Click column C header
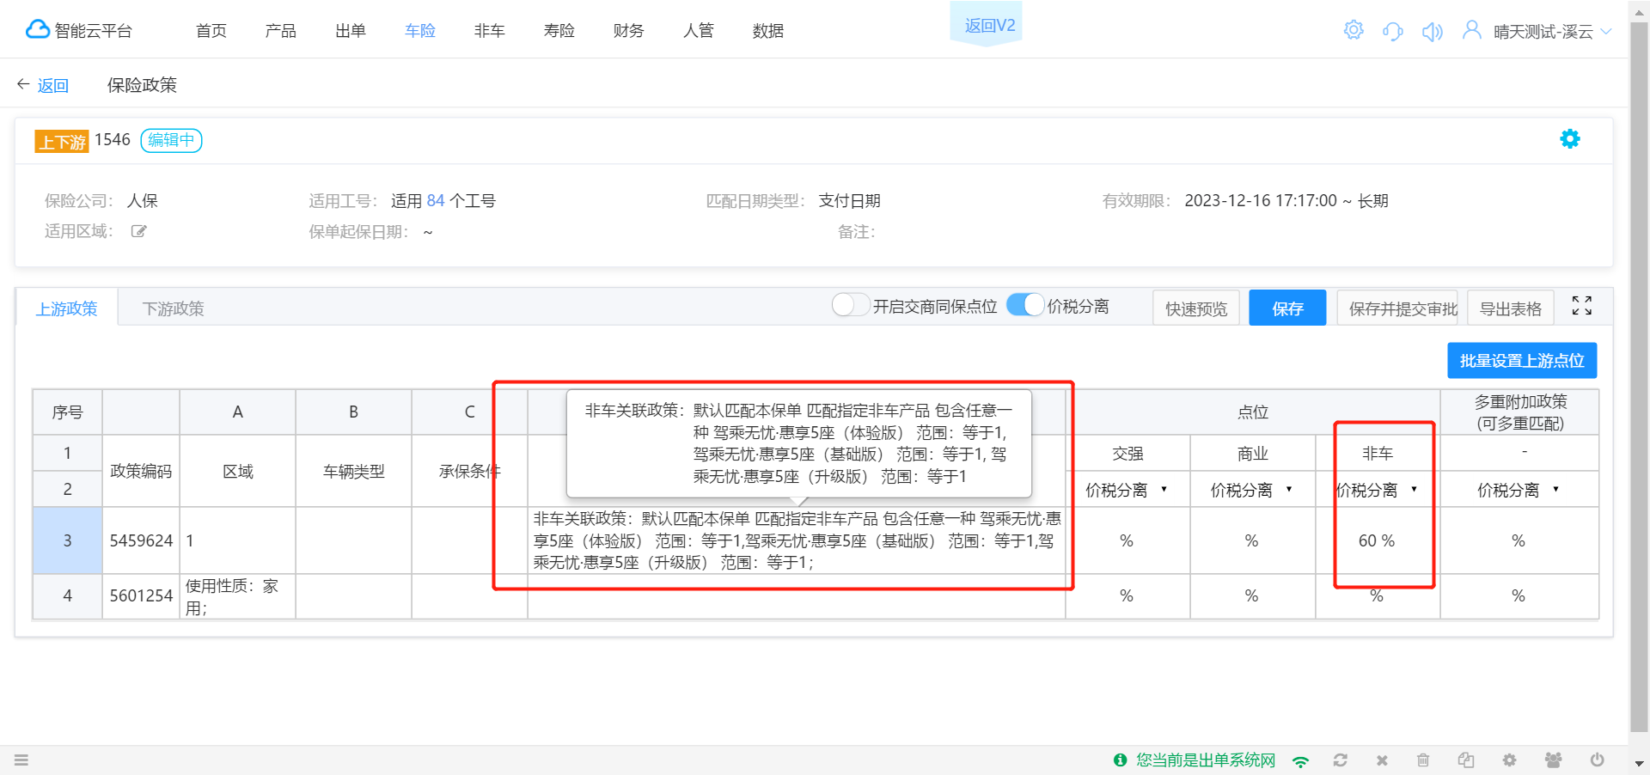The height and width of the screenshot is (775, 1650). pos(469,412)
